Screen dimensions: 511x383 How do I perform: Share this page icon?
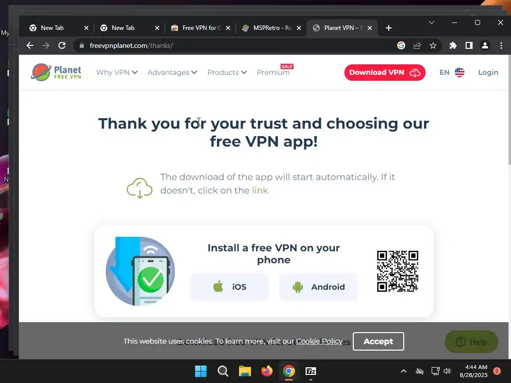417,45
